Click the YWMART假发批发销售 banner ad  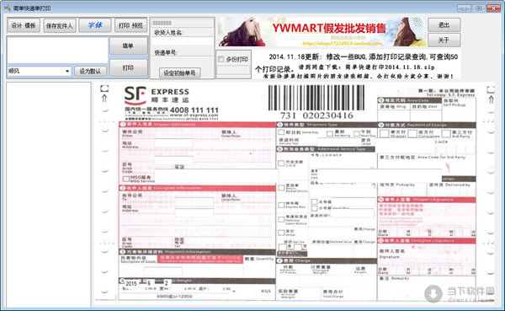tap(322, 32)
